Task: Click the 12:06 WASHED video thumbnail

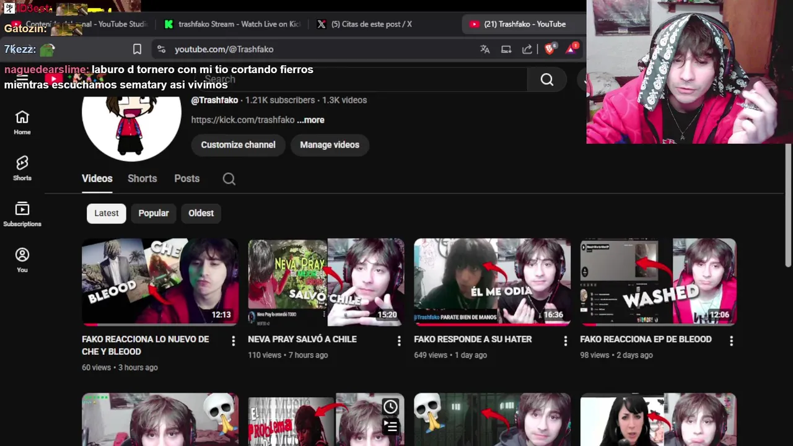Action: click(x=658, y=282)
